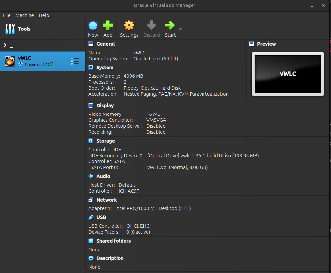Click the 4096 MB base memory value

(134, 76)
